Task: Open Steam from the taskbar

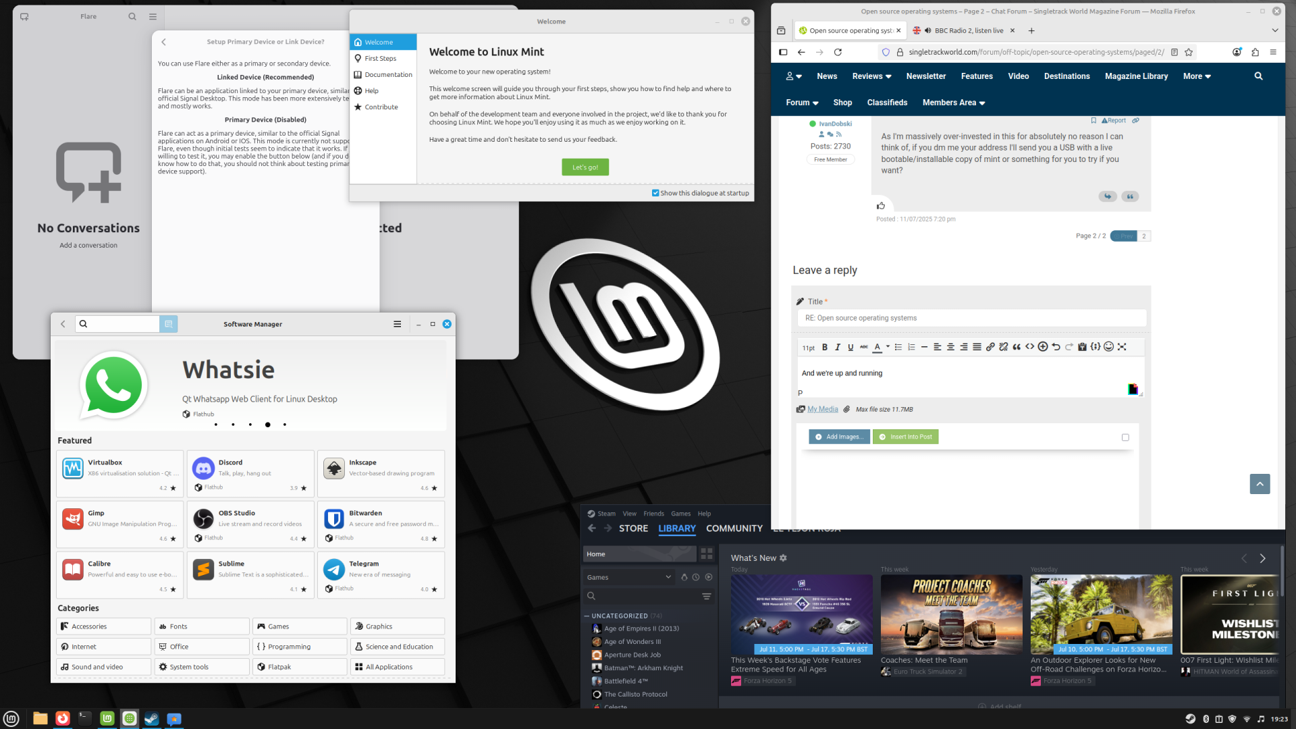Action: tap(152, 719)
